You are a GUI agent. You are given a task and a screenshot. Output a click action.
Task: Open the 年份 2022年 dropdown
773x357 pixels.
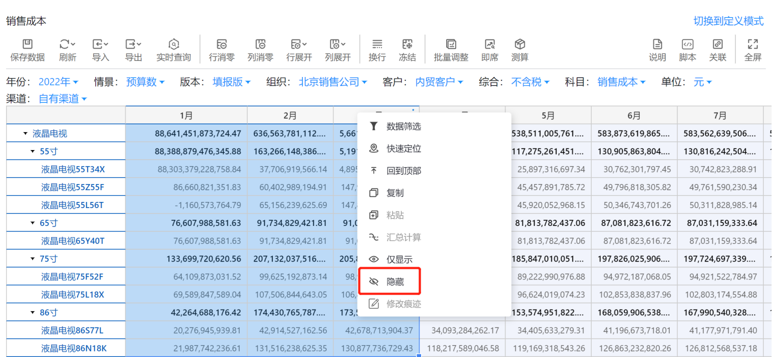58,82
